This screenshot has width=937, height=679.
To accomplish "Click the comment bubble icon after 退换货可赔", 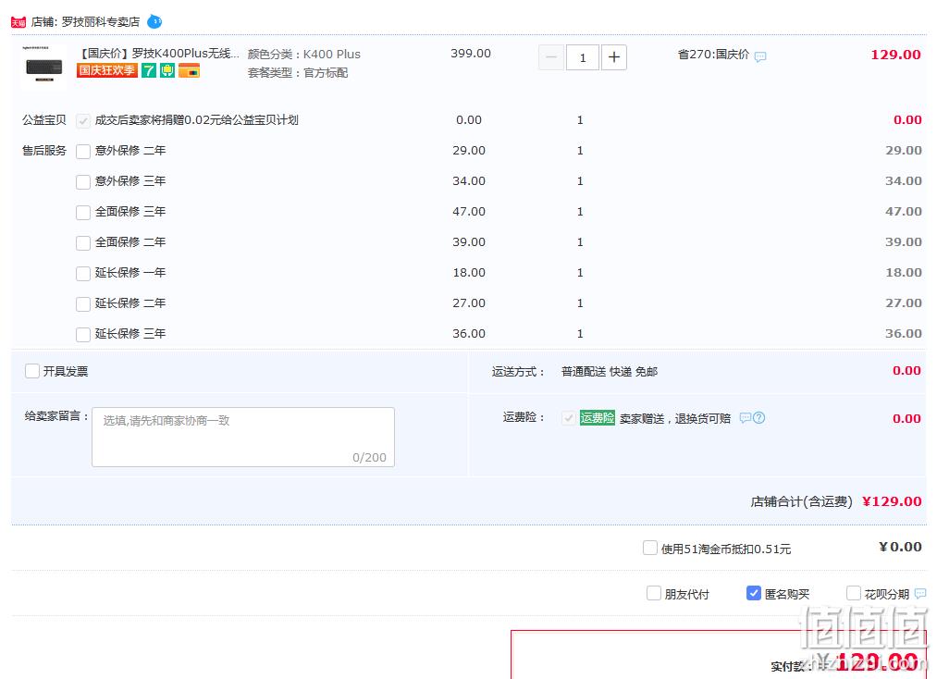I will tap(746, 418).
